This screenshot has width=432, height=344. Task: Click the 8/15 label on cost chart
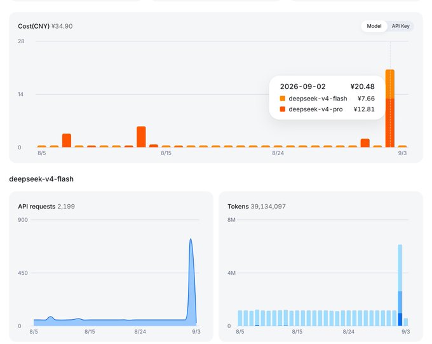pos(166,153)
